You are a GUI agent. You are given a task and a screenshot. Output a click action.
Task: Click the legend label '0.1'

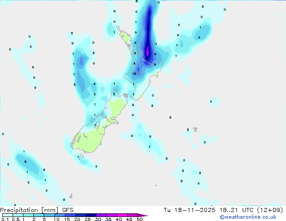coord(5,219)
